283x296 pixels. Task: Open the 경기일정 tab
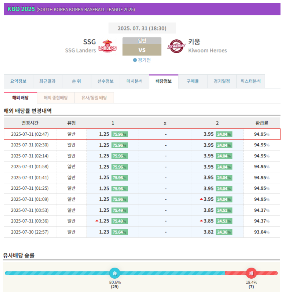222,82
